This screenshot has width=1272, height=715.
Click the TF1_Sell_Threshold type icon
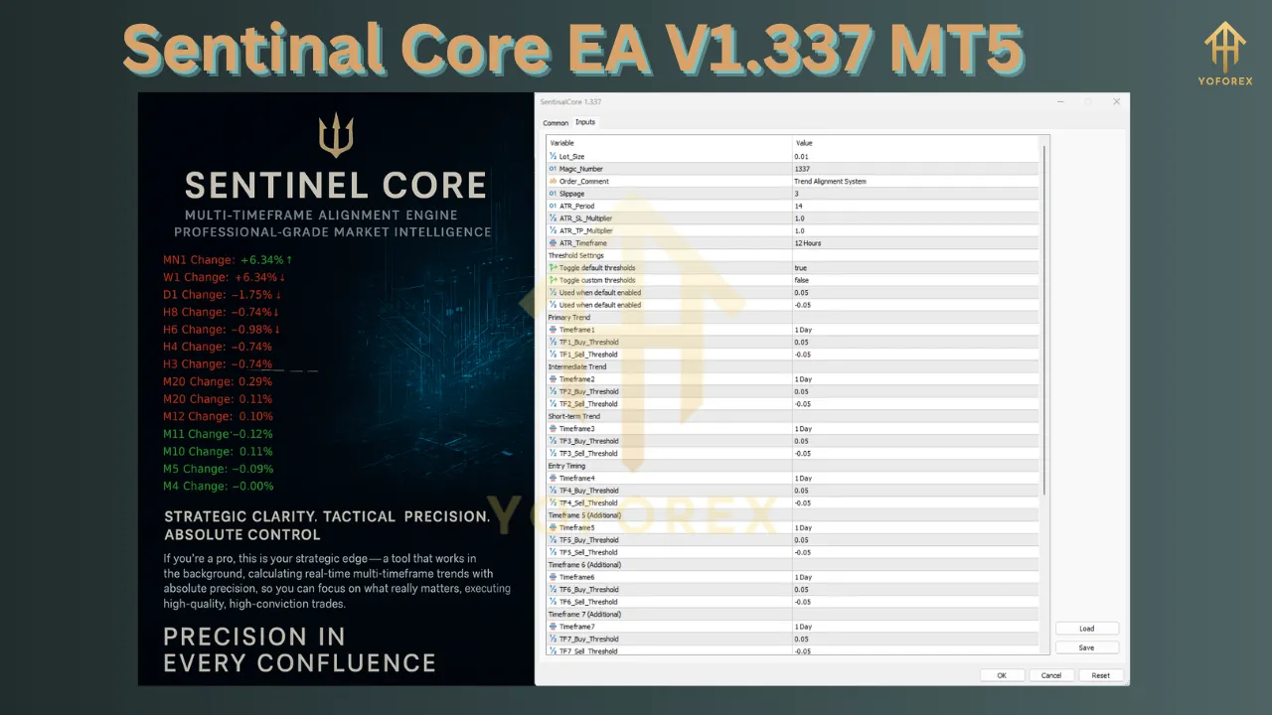coord(553,355)
